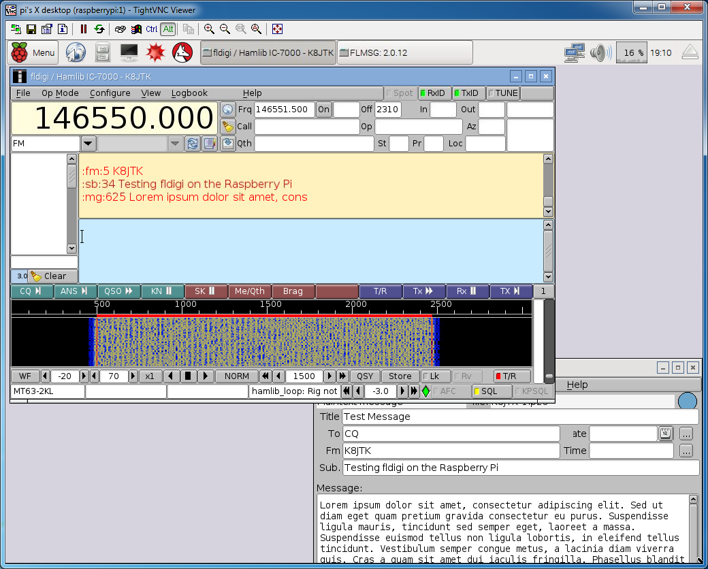Click the volume speaker tray icon
Viewport: 708px width, 569px height.
point(600,53)
